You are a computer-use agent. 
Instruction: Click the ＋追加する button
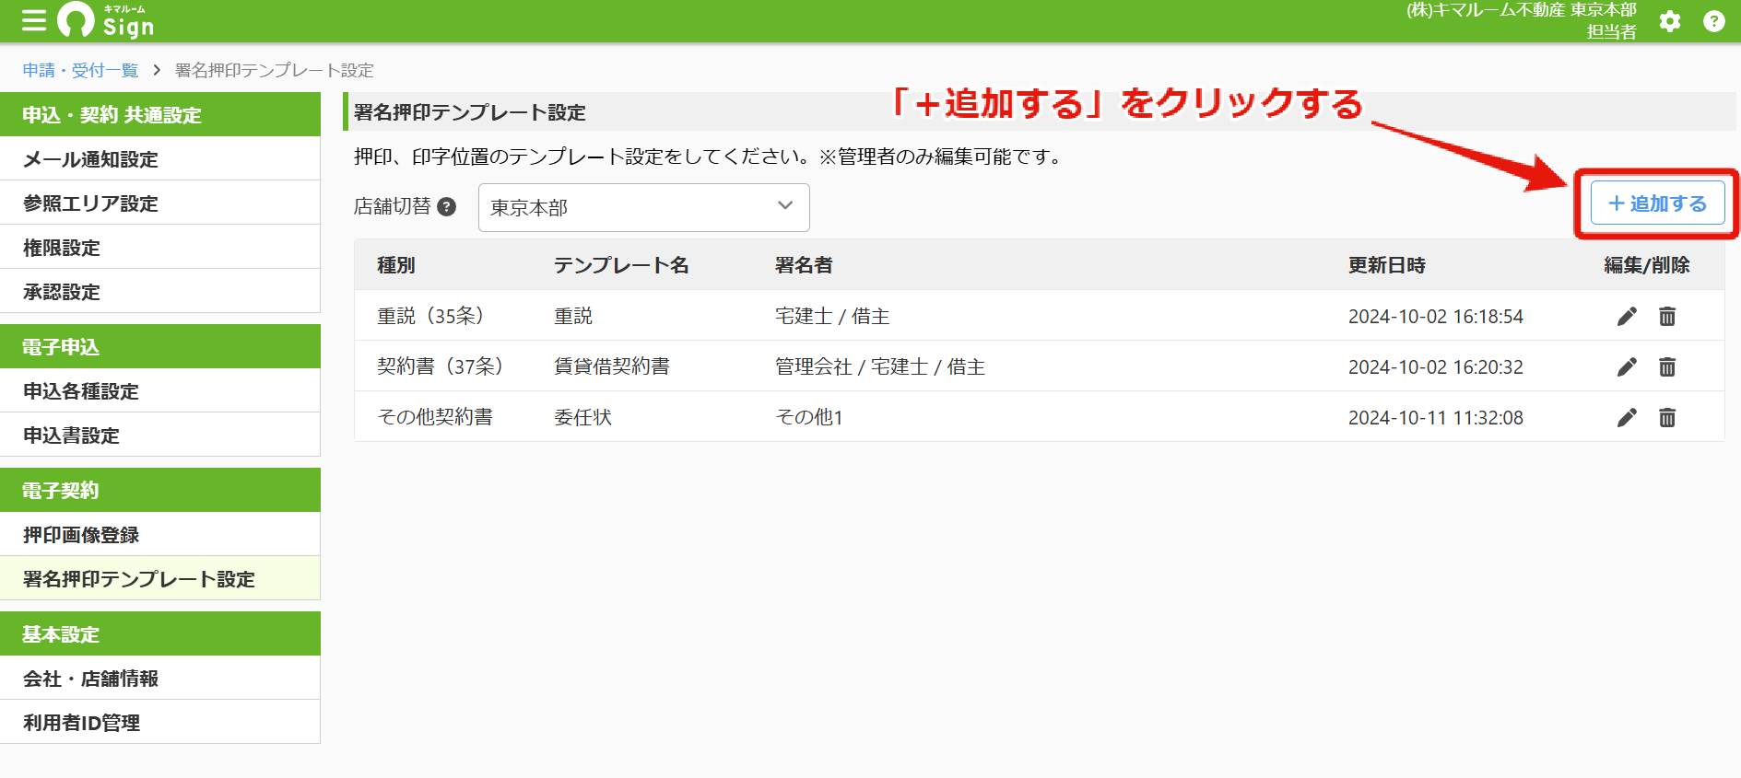tap(1657, 203)
